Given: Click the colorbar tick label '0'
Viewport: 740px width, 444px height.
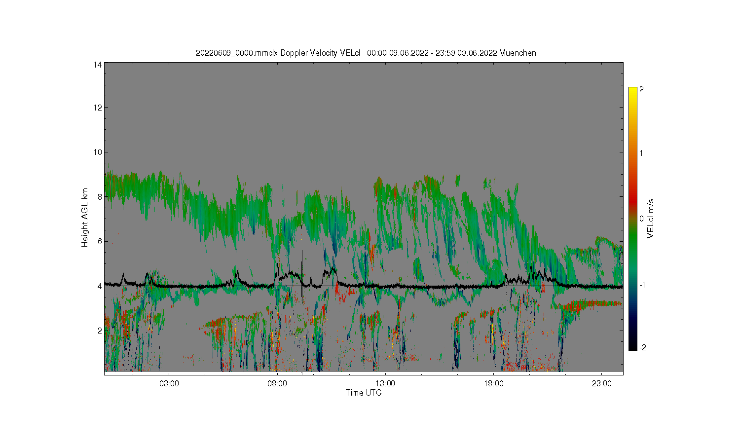Looking at the screenshot, I should click(641, 219).
